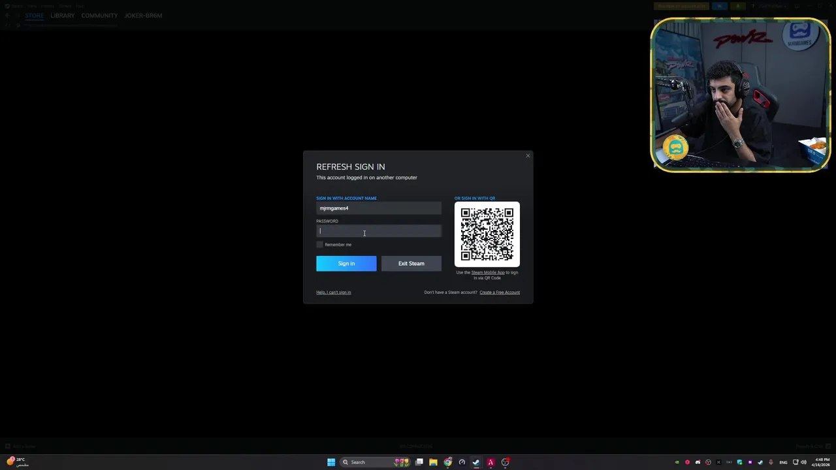Open Google Chrome from the taskbar
Screen dimensions: 836x470
(448, 462)
